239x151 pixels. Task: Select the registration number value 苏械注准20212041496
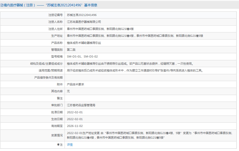tap(82, 15)
